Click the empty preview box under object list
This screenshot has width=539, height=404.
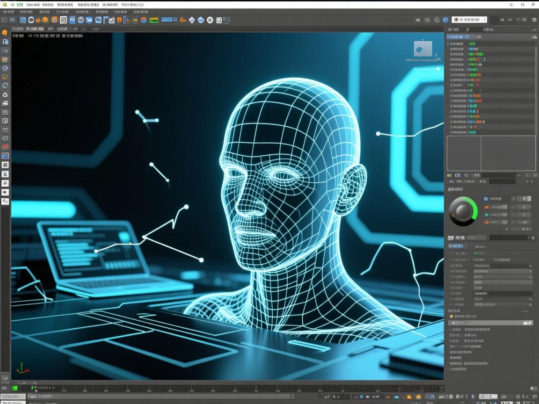pyautogui.click(x=491, y=153)
